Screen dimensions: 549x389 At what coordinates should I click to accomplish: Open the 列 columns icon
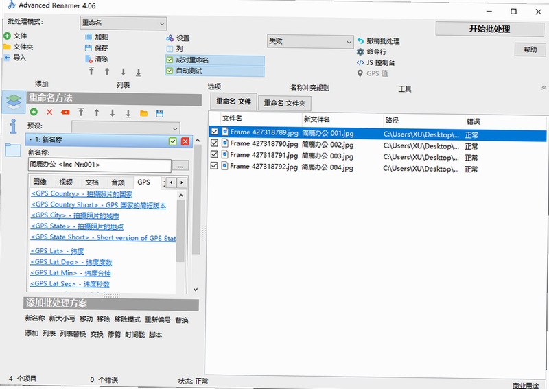(170, 49)
